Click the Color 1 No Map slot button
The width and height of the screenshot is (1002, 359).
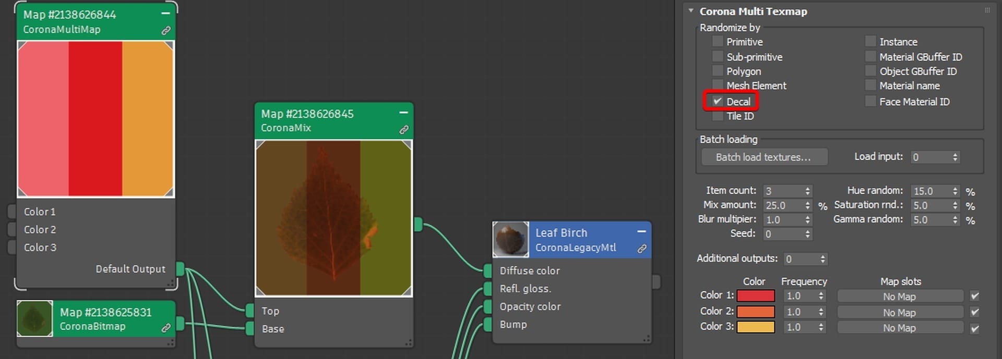[x=899, y=296]
